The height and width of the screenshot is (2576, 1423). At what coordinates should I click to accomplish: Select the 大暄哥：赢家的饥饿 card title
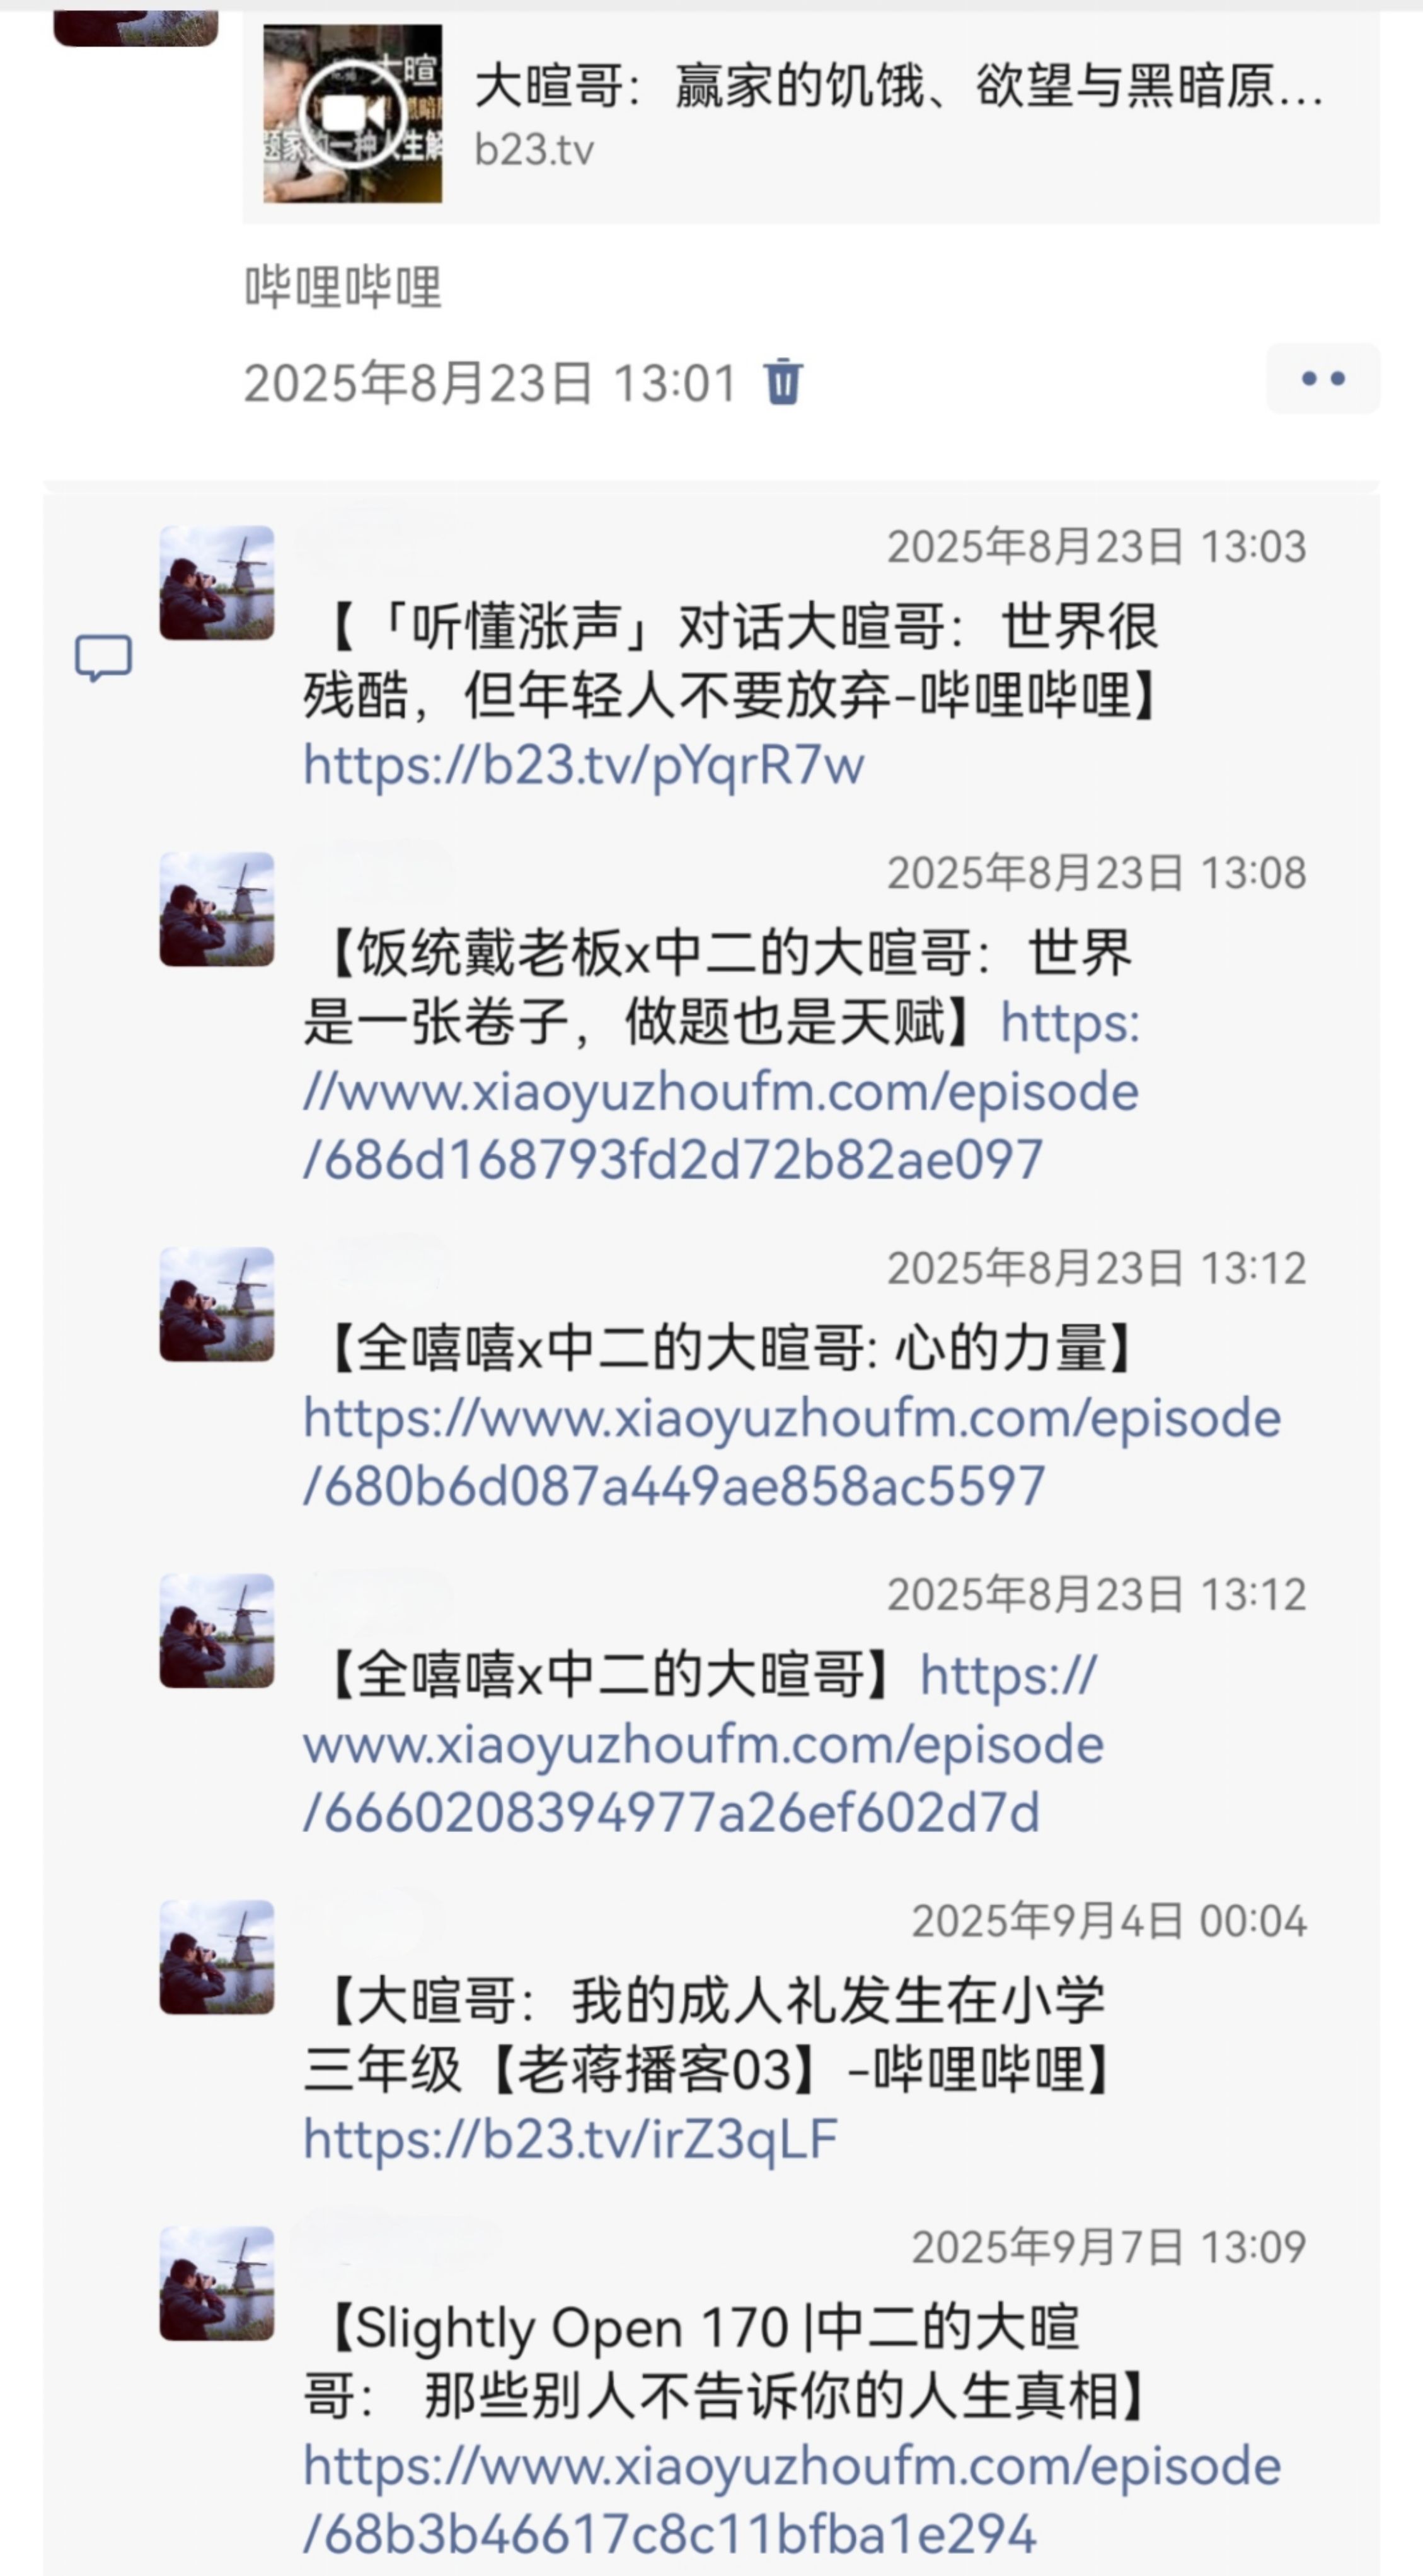[x=899, y=85]
